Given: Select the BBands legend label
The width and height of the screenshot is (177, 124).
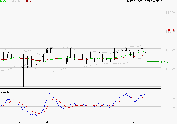Looking at the screenshot, I should point(15,2).
